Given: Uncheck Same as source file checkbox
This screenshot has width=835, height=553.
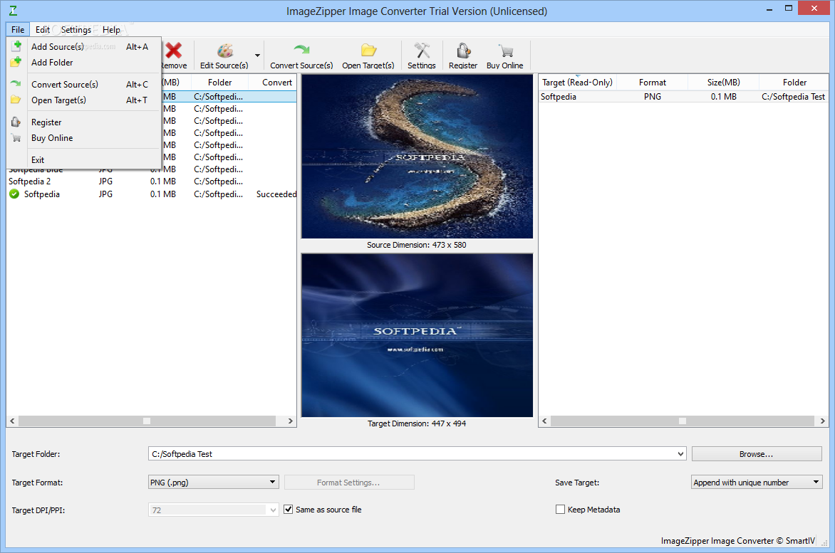Looking at the screenshot, I should (288, 510).
